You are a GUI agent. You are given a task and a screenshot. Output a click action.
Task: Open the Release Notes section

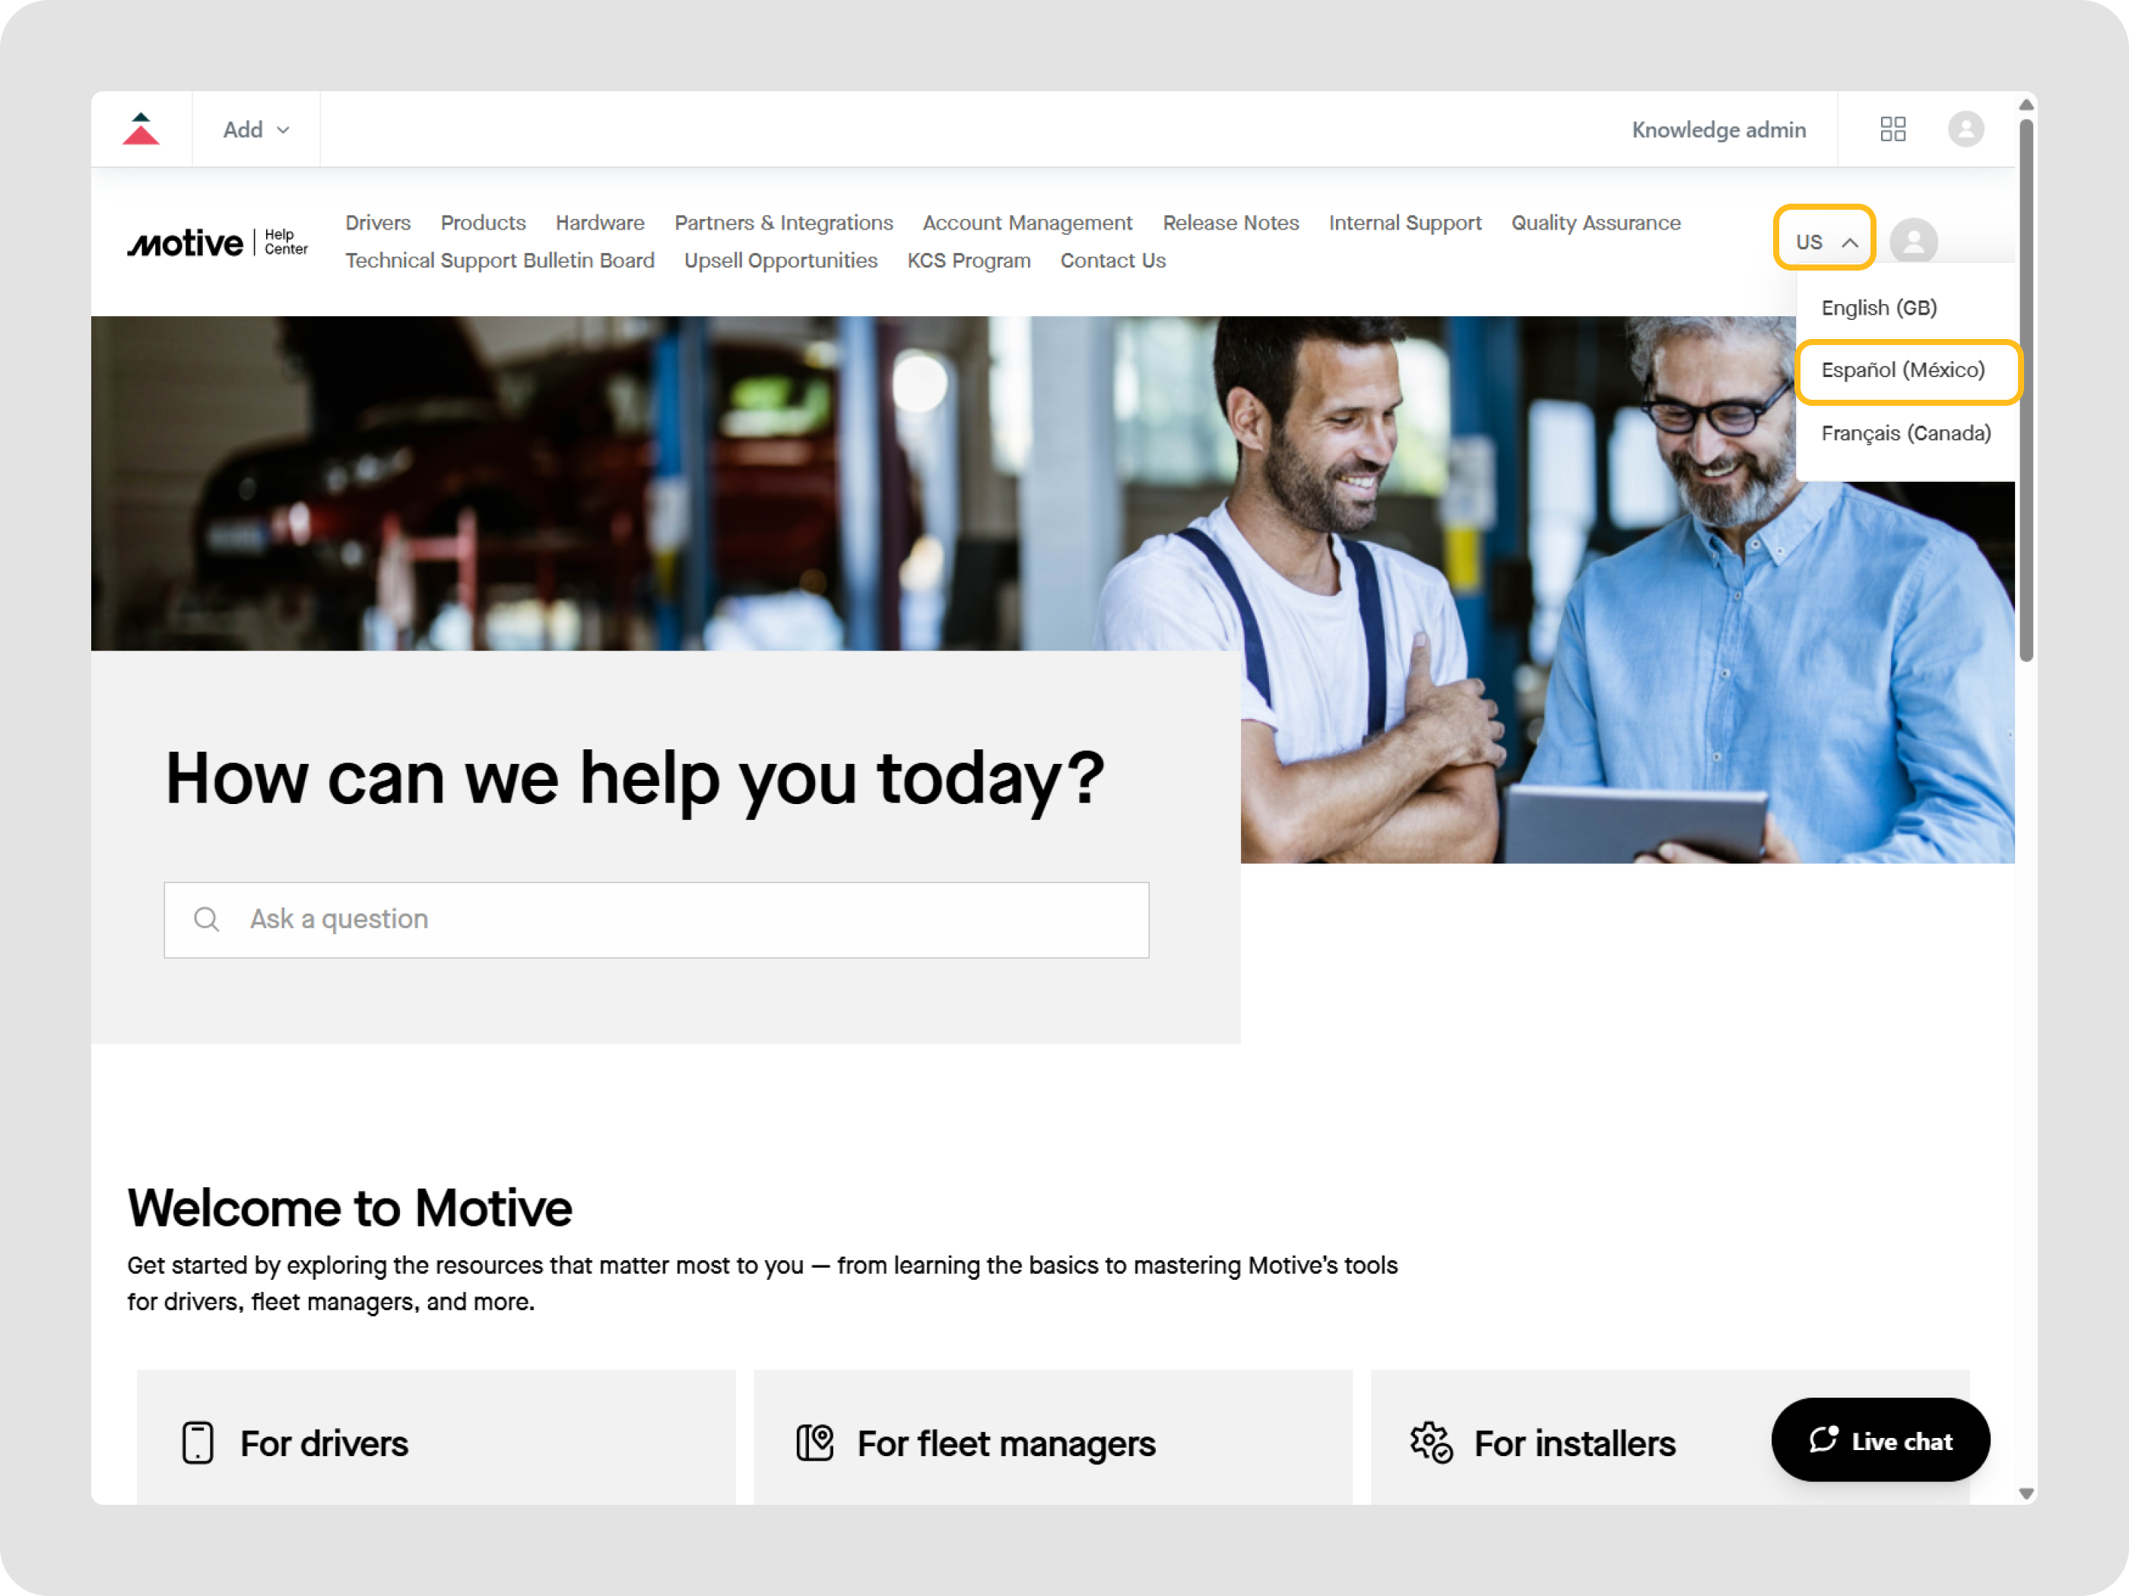pyautogui.click(x=1230, y=222)
